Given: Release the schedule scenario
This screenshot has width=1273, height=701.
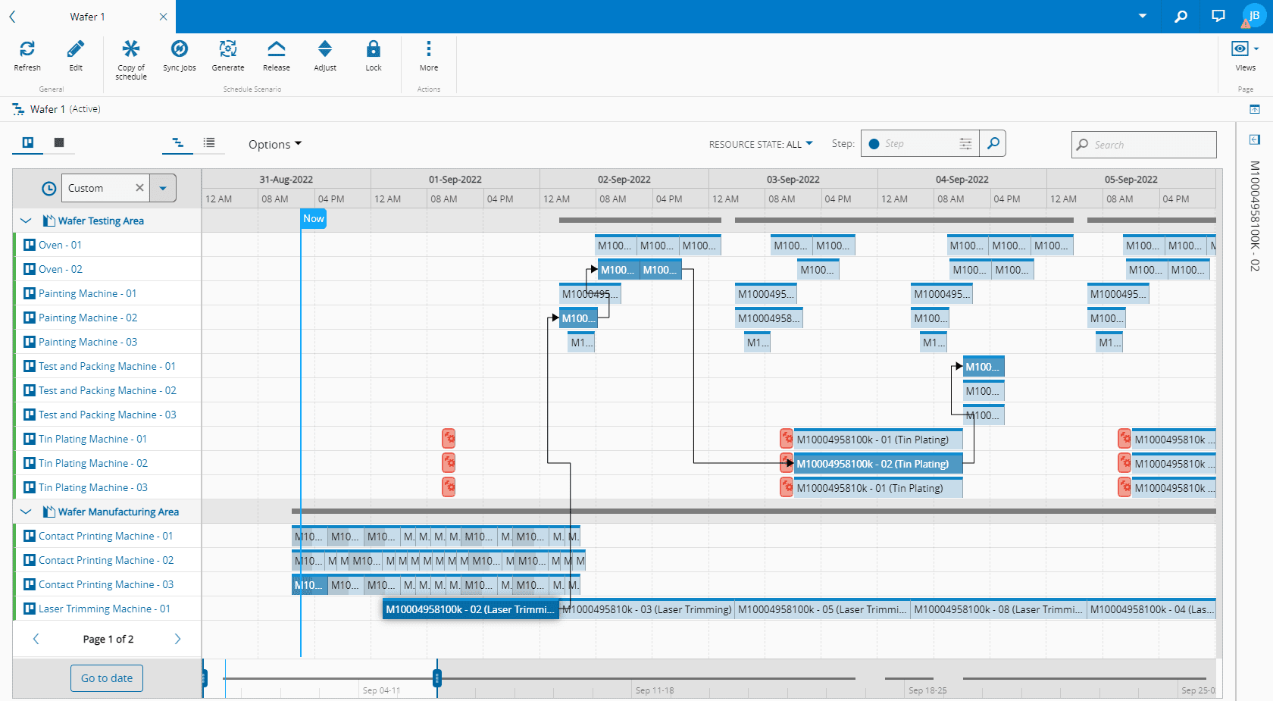Looking at the screenshot, I should tap(277, 50).
